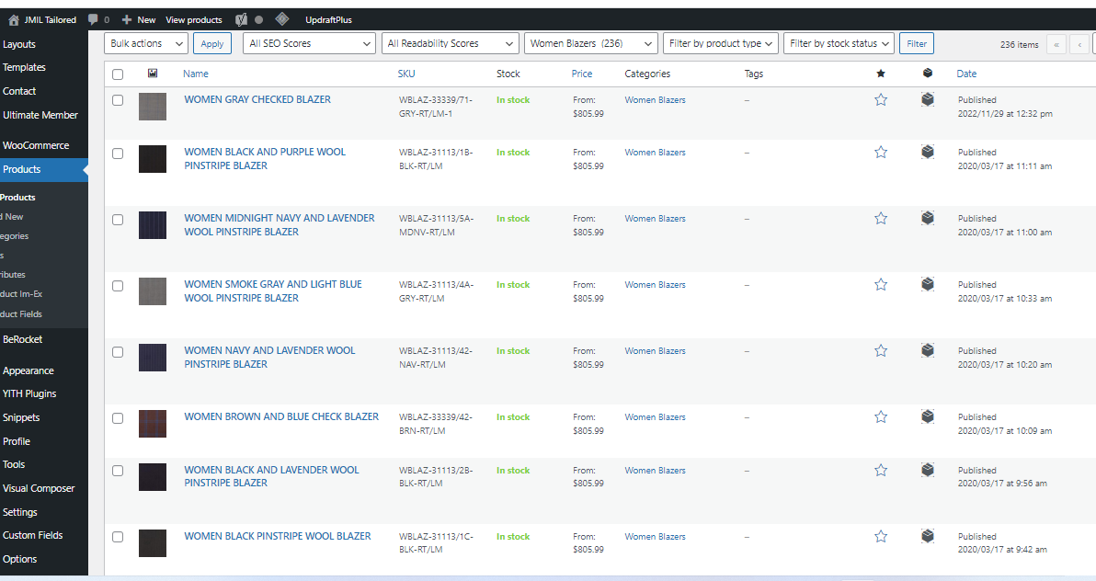Open the Bulk actions dropdown
Screen dimensions: 1096x581
coord(146,43)
